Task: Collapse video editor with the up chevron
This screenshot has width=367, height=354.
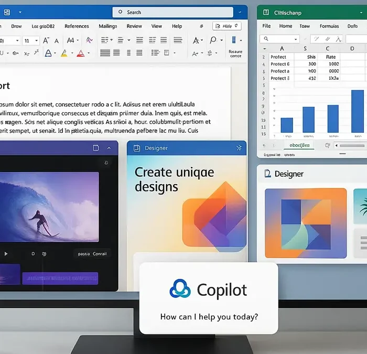Action: tap(109, 148)
